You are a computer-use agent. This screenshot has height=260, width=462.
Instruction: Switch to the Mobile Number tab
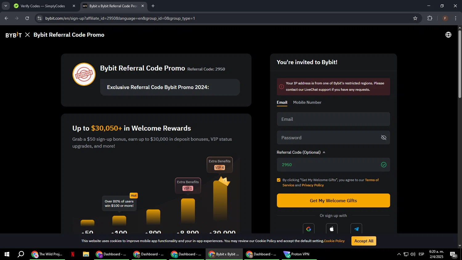click(x=307, y=103)
